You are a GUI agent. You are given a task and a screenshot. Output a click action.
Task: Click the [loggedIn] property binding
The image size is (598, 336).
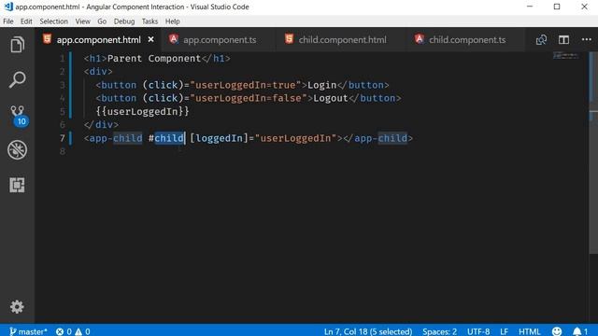coord(219,138)
